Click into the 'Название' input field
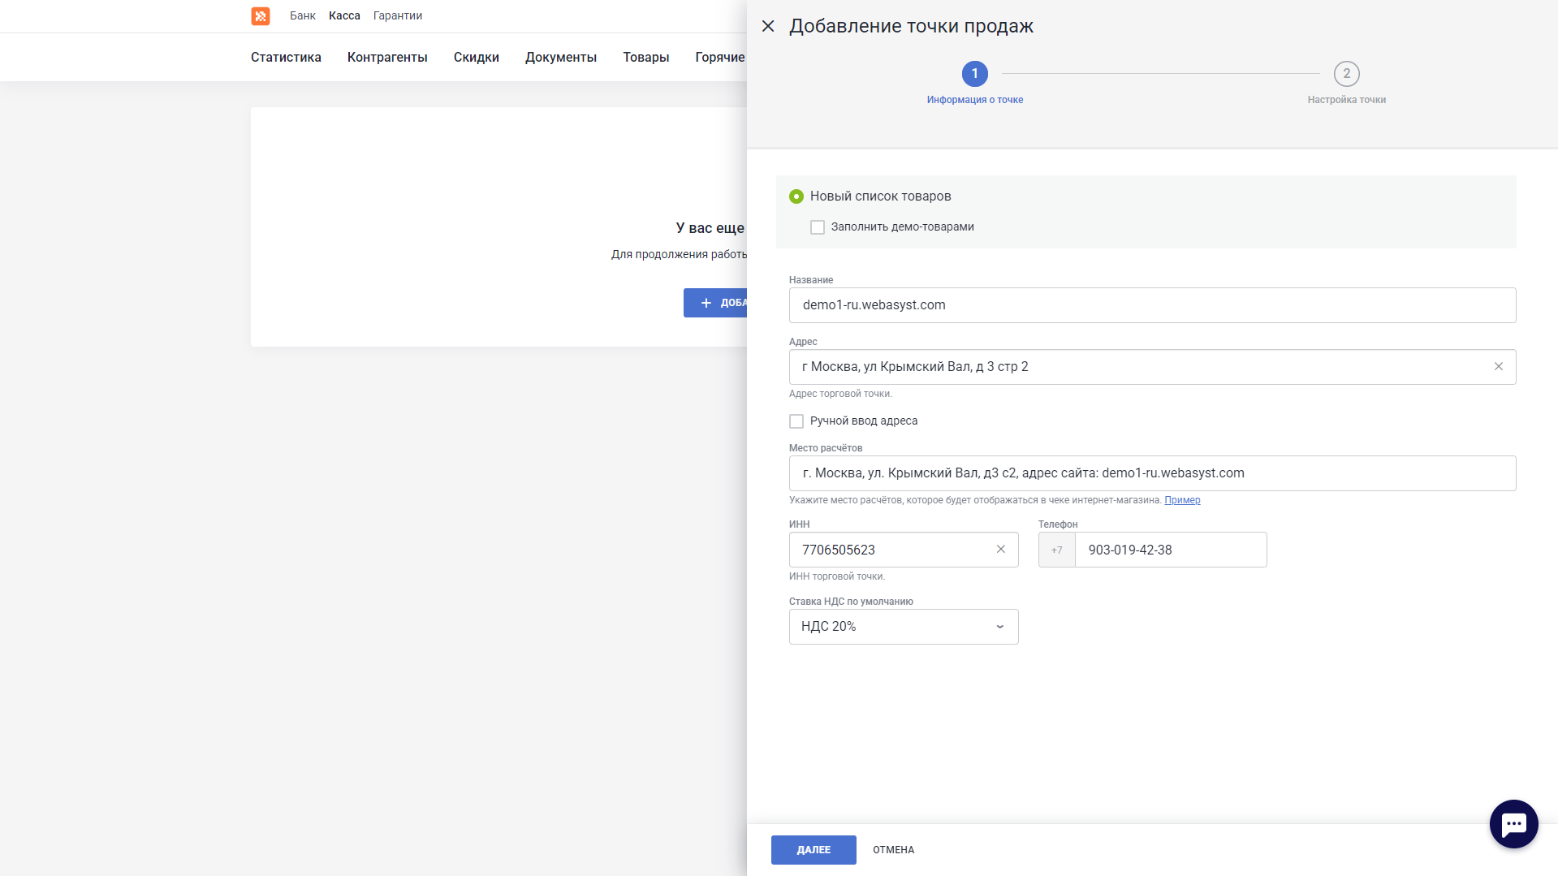 point(1151,305)
